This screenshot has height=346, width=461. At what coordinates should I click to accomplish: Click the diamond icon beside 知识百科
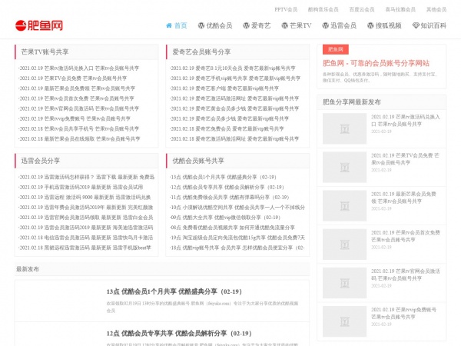coord(416,25)
